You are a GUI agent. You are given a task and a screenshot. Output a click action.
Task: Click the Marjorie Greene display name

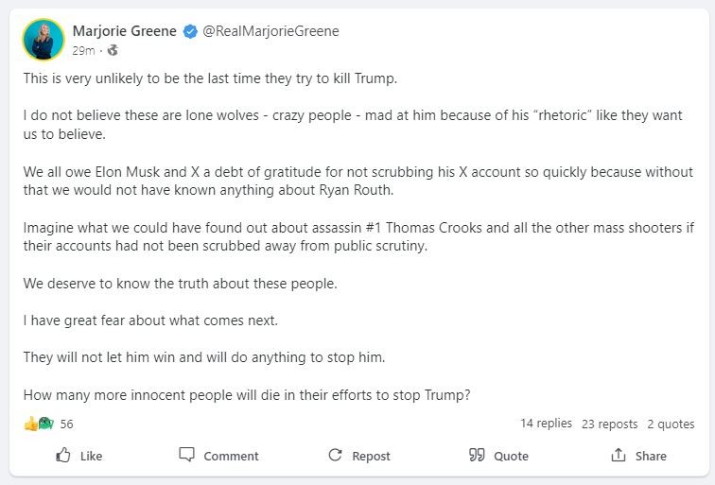point(124,31)
